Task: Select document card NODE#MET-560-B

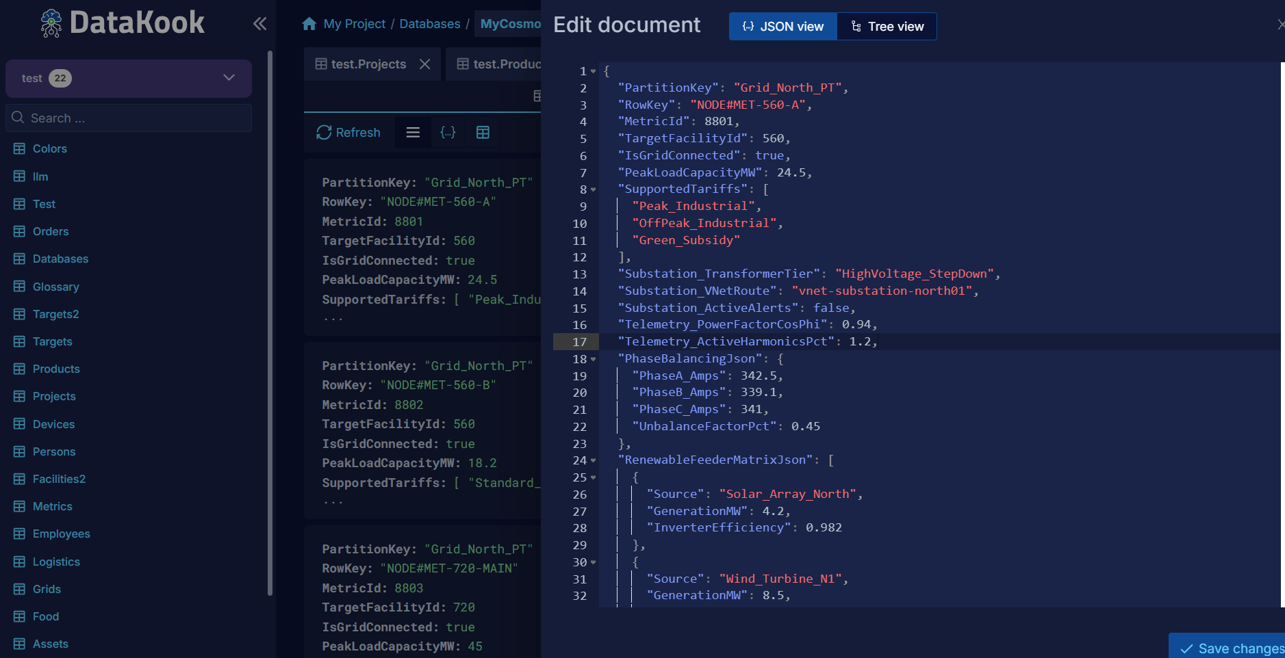Action: (422, 430)
